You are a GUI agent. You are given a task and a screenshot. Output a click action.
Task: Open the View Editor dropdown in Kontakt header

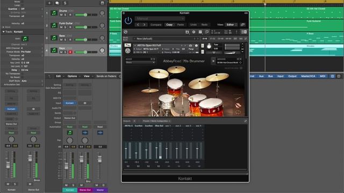pyautogui.click(x=231, y=25)
